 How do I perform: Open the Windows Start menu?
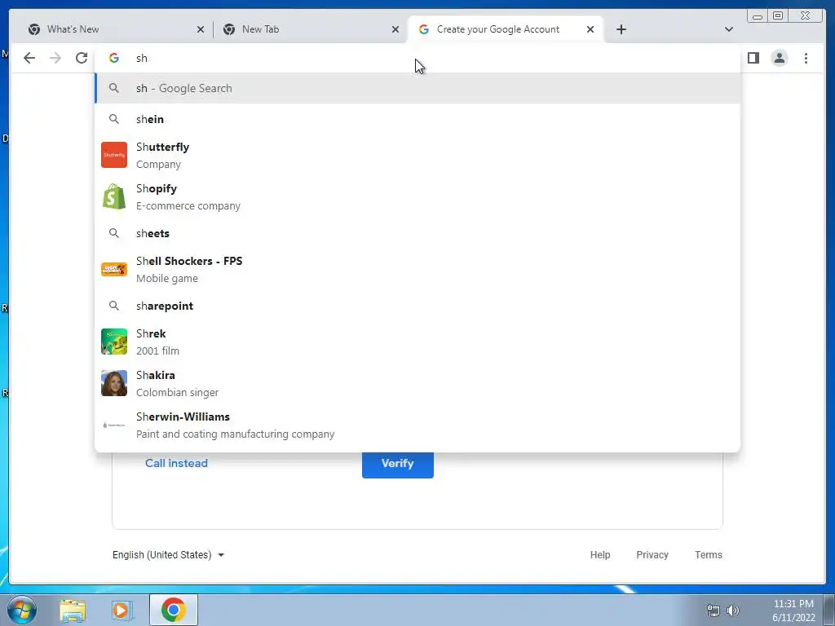point(22,610)
